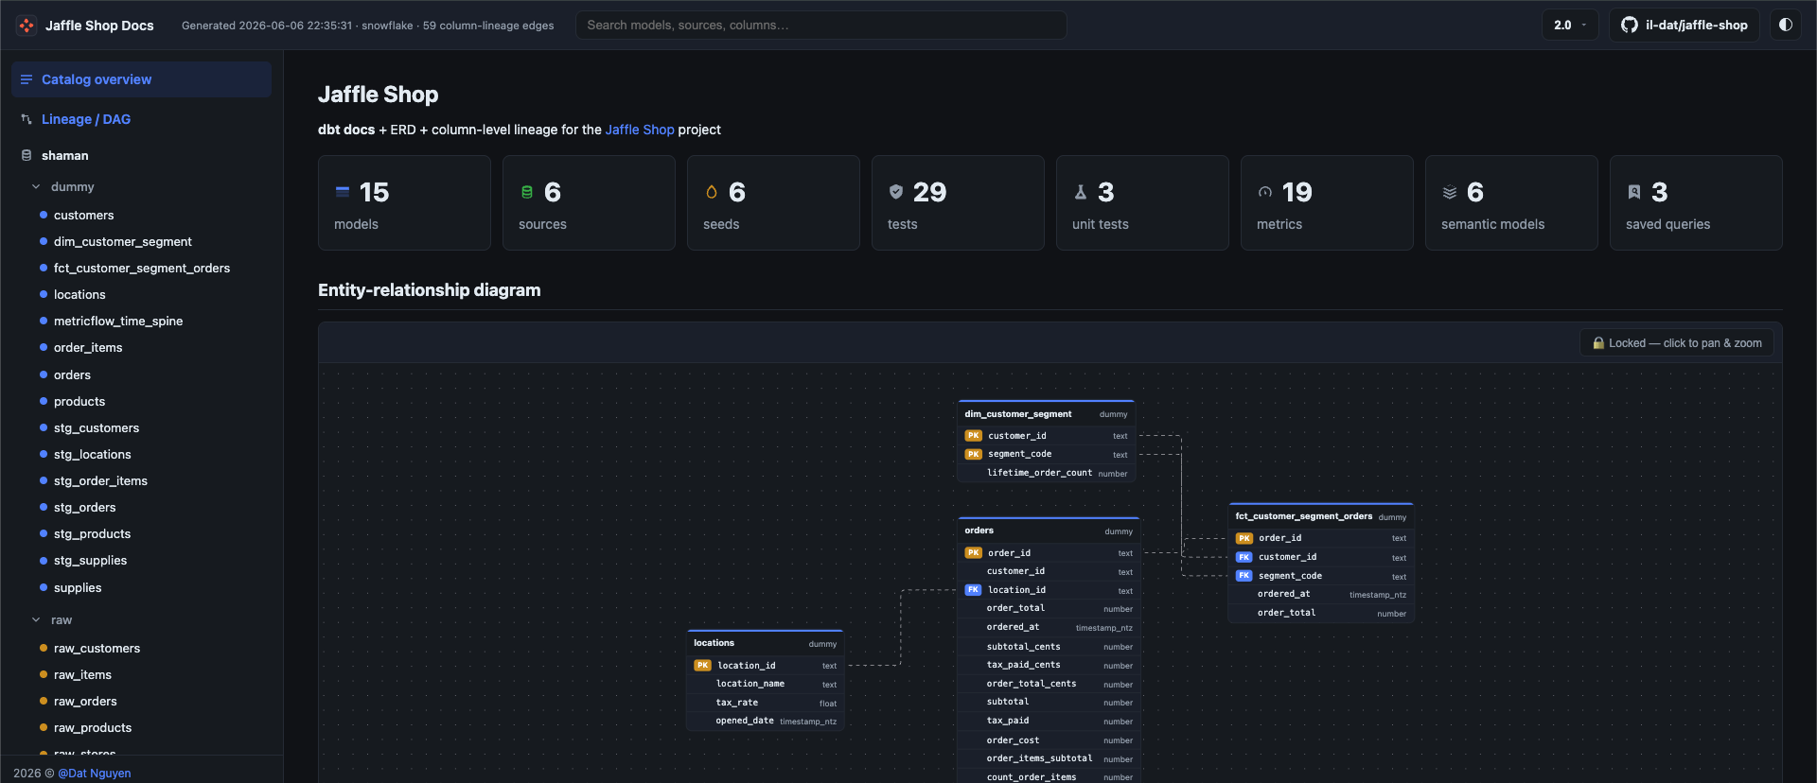Open the raw_items source
1817x783 pixels.
click(82, 675)
